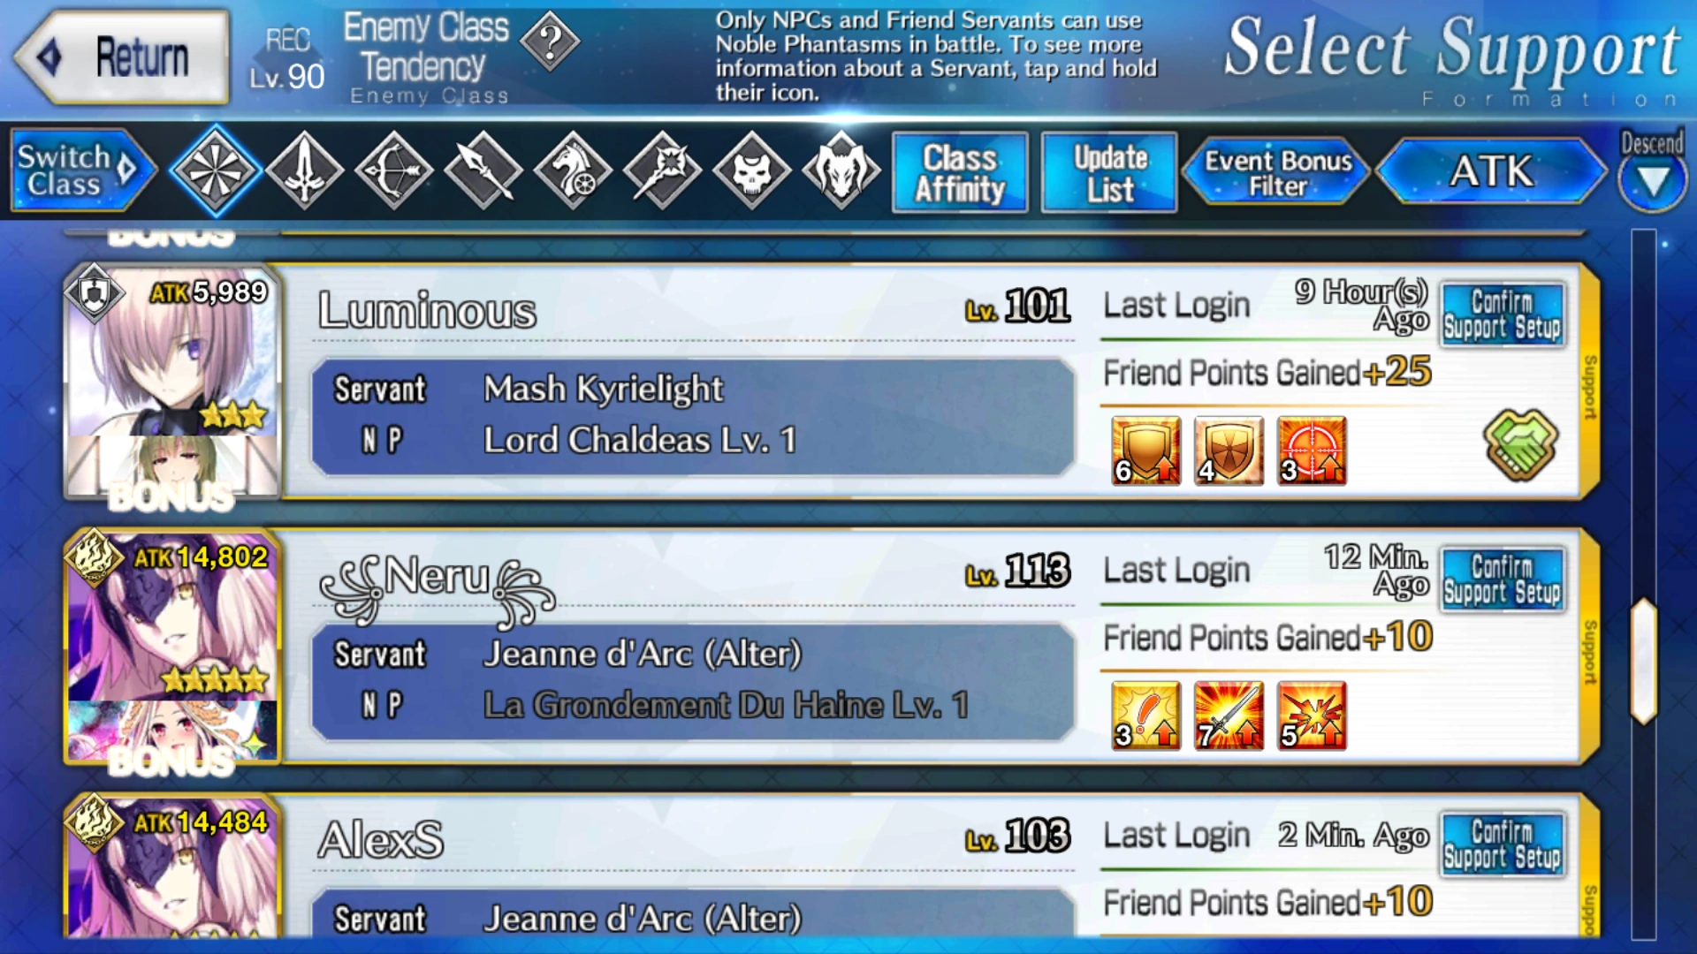Select the Rider class horse icon

click(x=573, y=170)
